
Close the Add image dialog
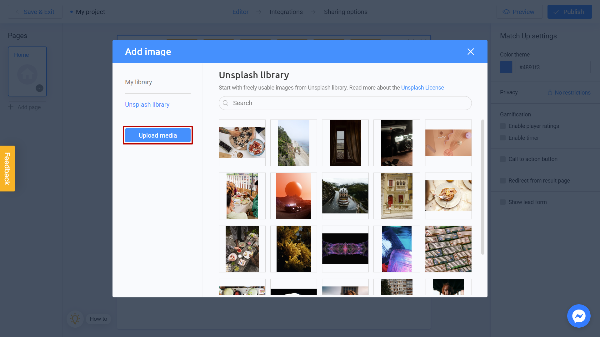[x=470, y=51]
